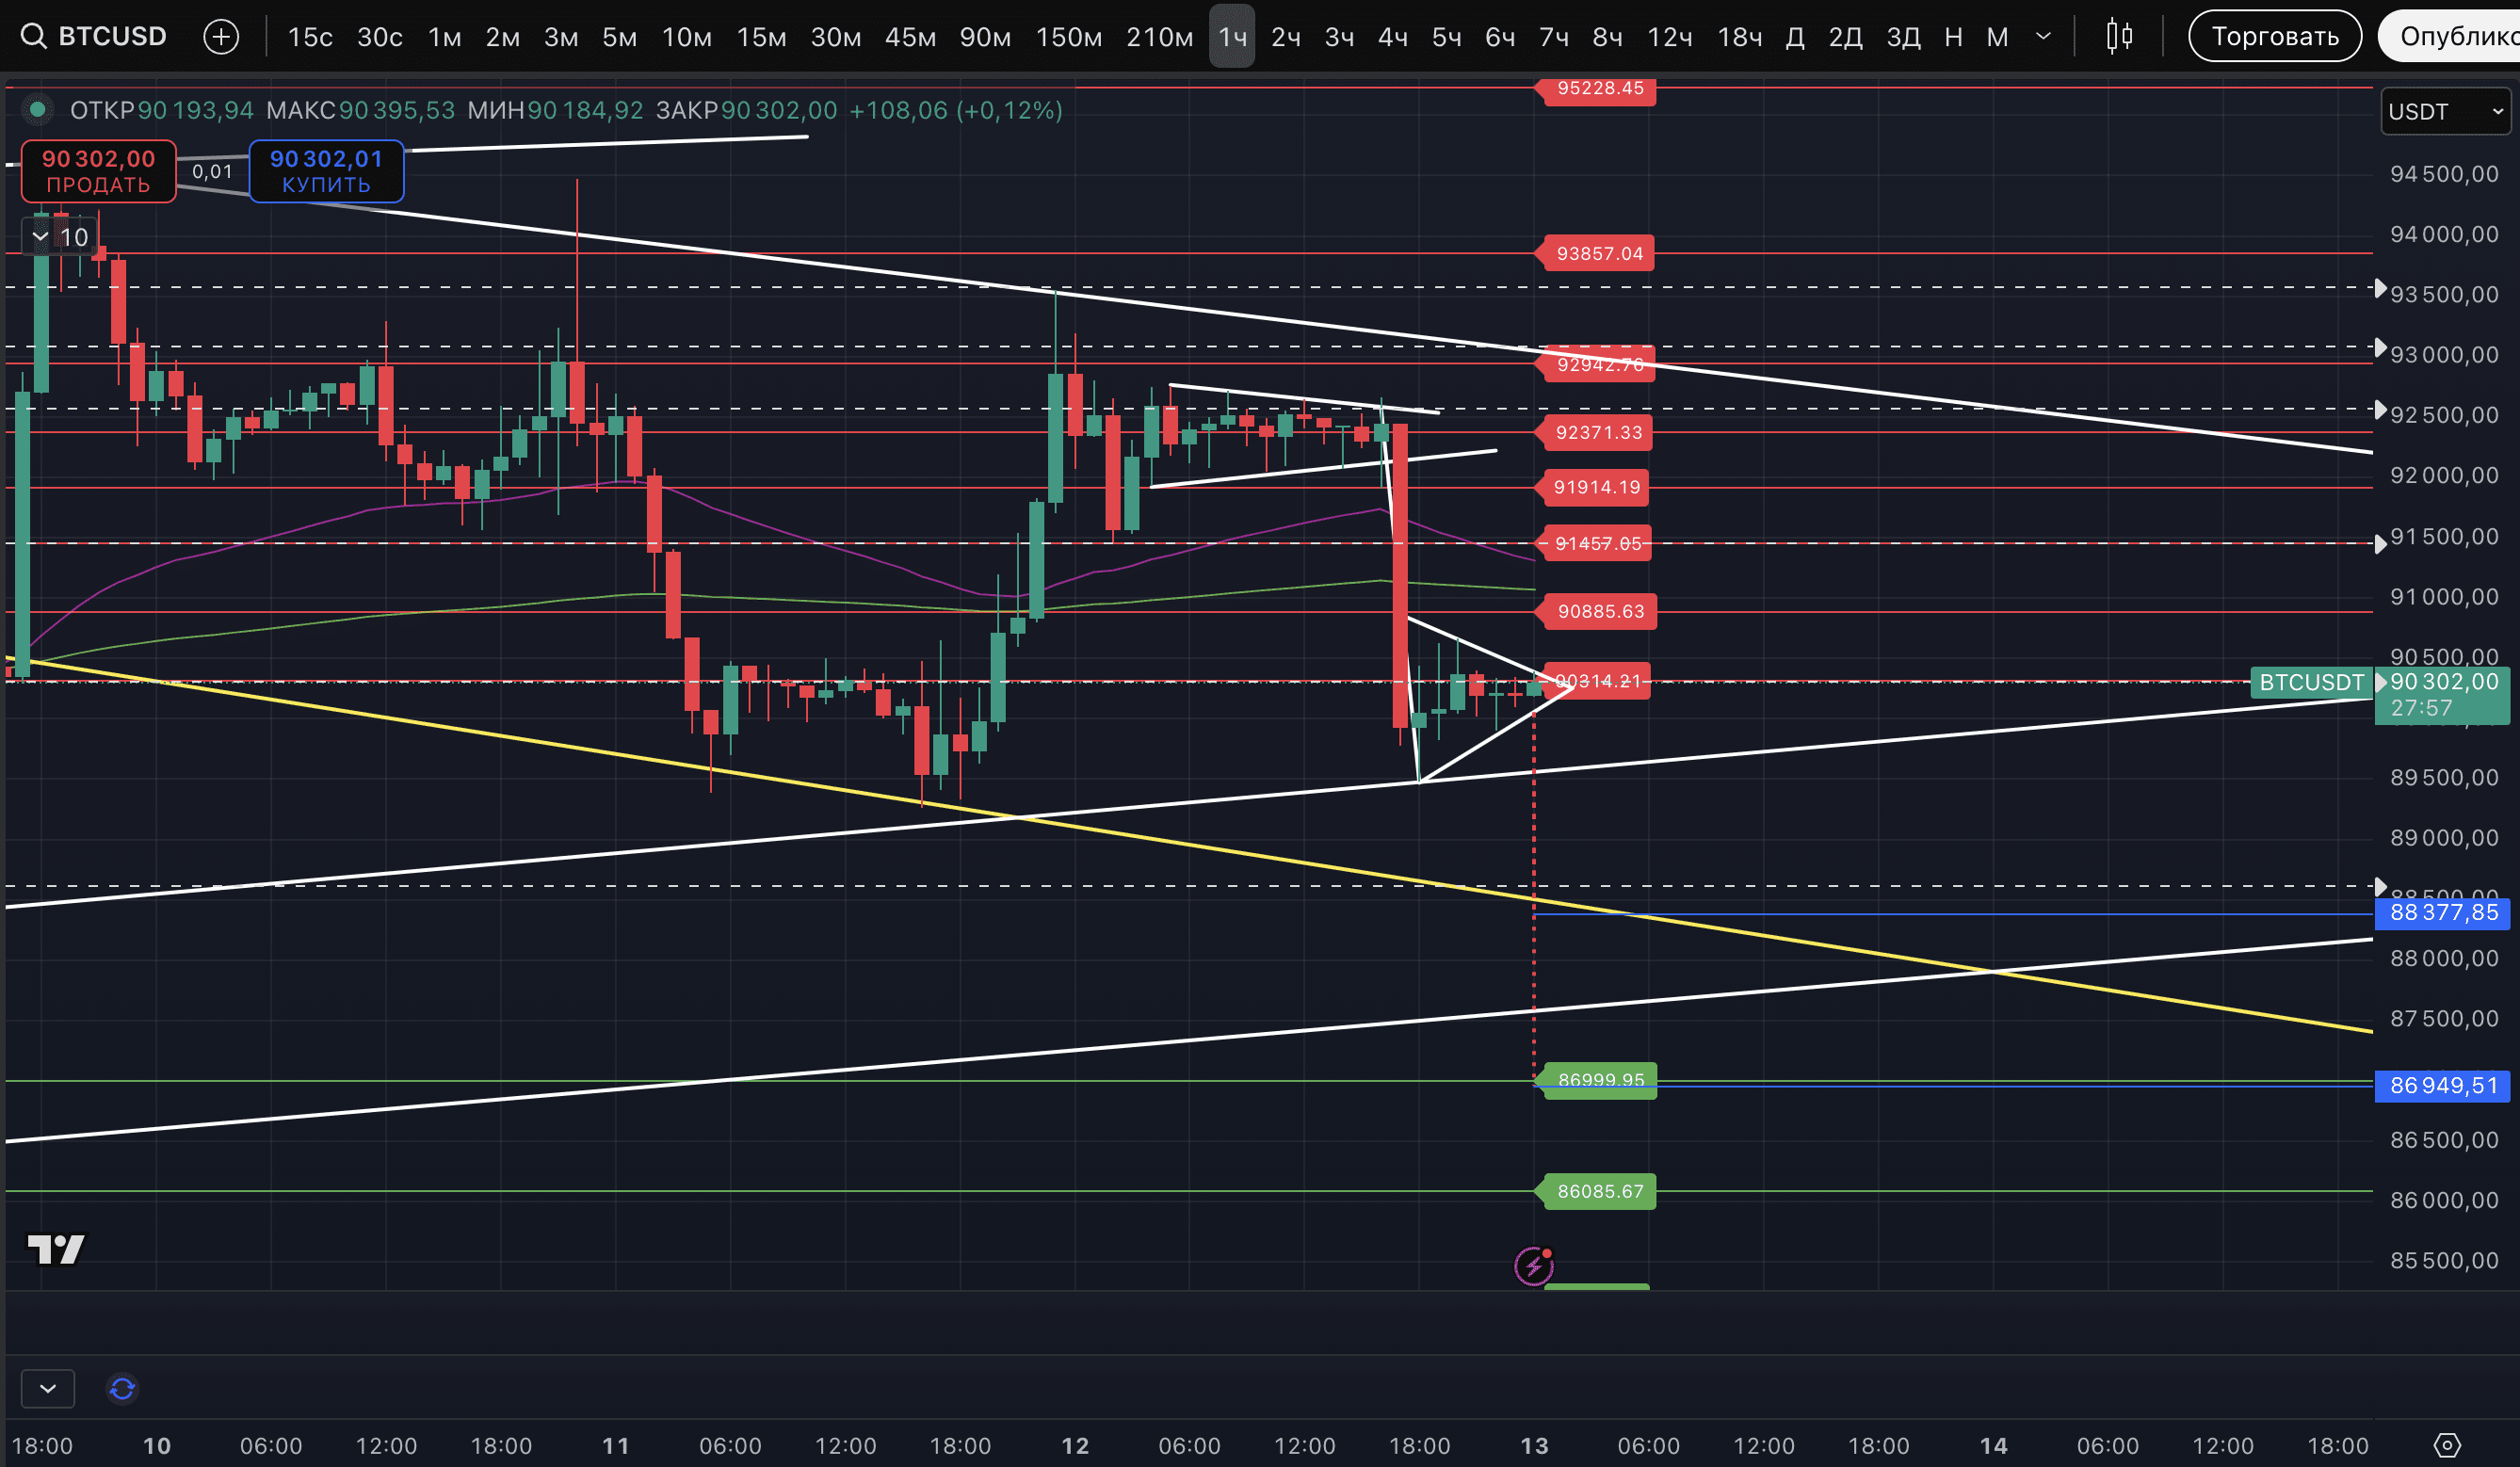Click the add symbol plus icon

point(220,37)
